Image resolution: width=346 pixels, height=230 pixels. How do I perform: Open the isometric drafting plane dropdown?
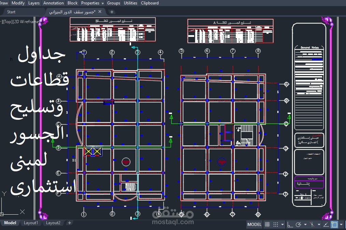click(x=319, y=225)
